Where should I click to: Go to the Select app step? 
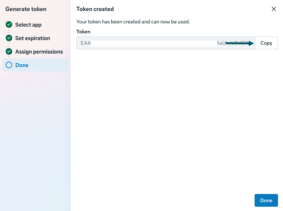28,25
